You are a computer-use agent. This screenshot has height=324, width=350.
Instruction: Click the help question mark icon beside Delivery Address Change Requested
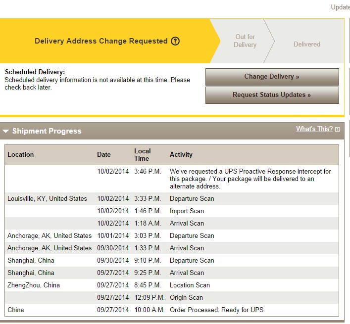tap(175, 41)
